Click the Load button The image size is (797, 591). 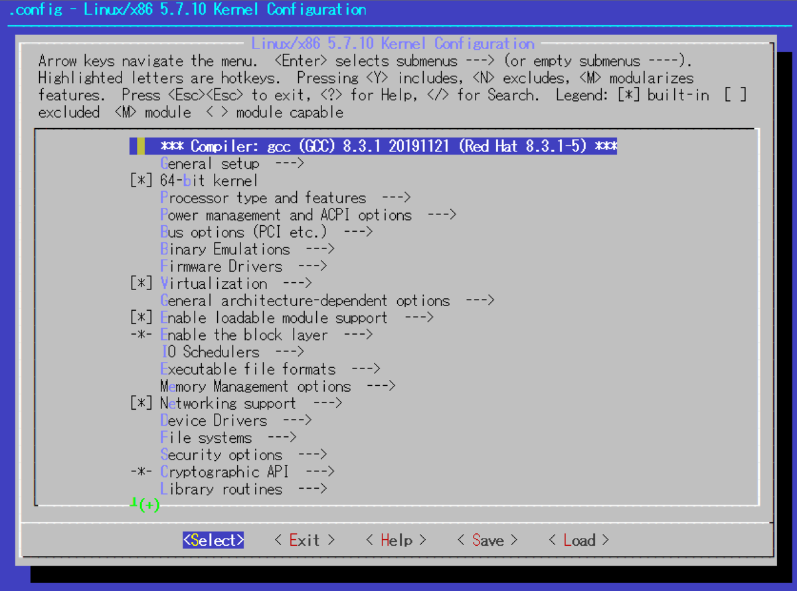579,541
